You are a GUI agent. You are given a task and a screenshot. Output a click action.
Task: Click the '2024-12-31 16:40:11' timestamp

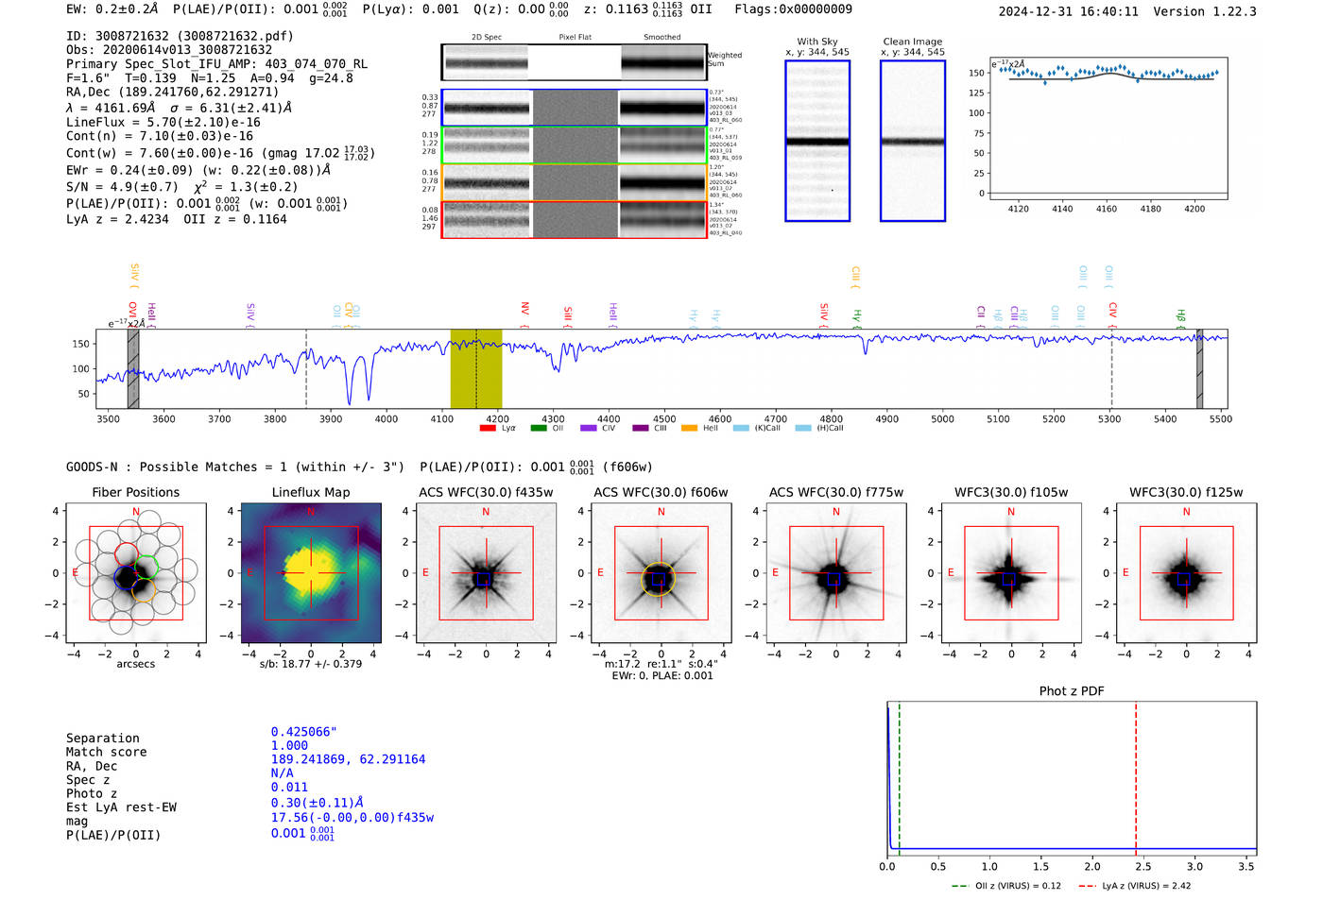1068,11
